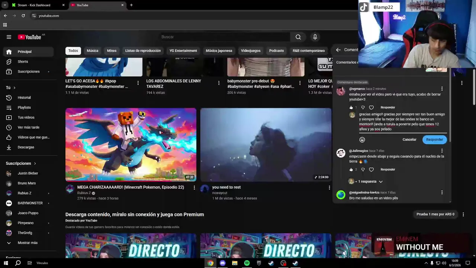Open MEGA CHARIZAAAAARD video thumbnail
This screenshot has height=268, width=476.
[x=131, y=144]
